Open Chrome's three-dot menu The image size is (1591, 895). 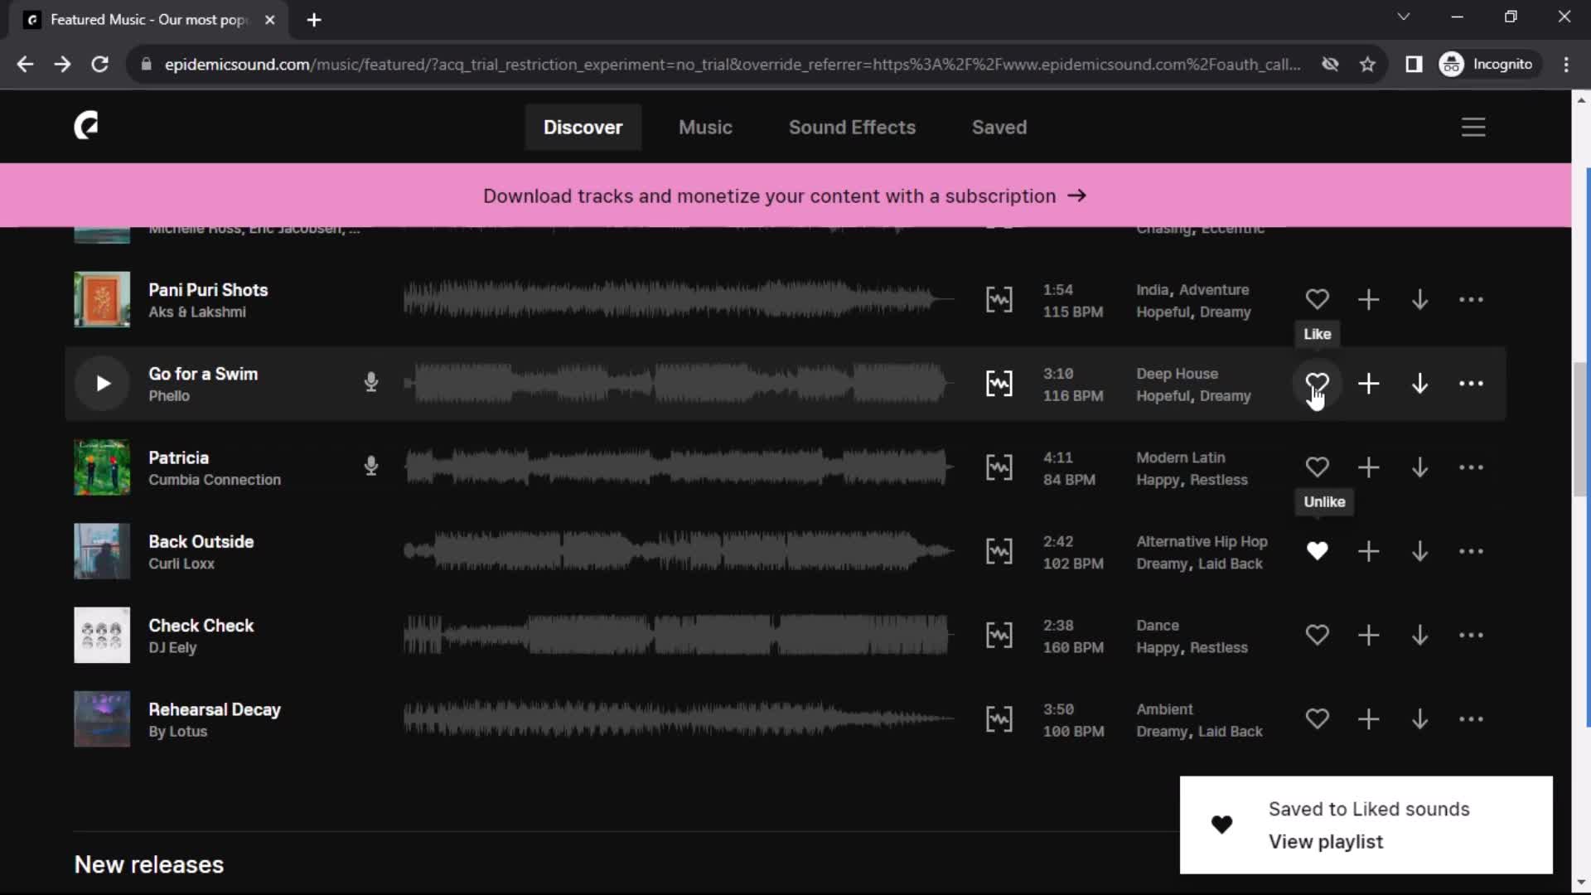tap(1565, 64)
